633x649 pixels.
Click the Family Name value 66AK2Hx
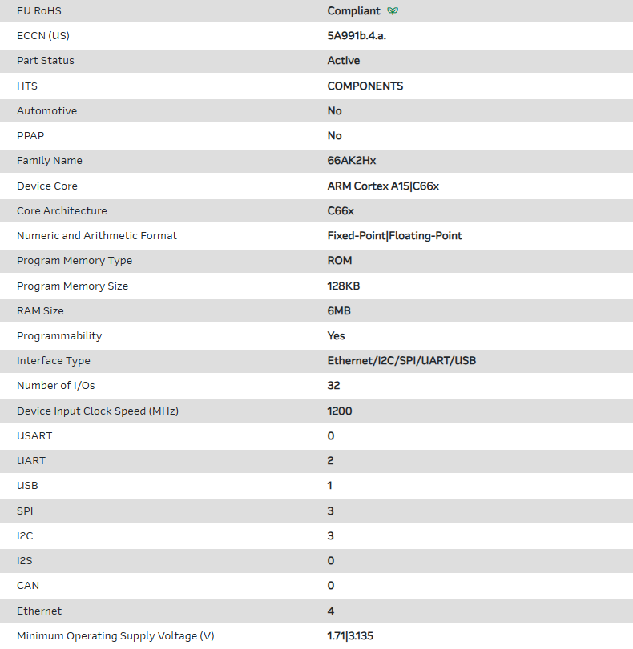tap(352, 161)
